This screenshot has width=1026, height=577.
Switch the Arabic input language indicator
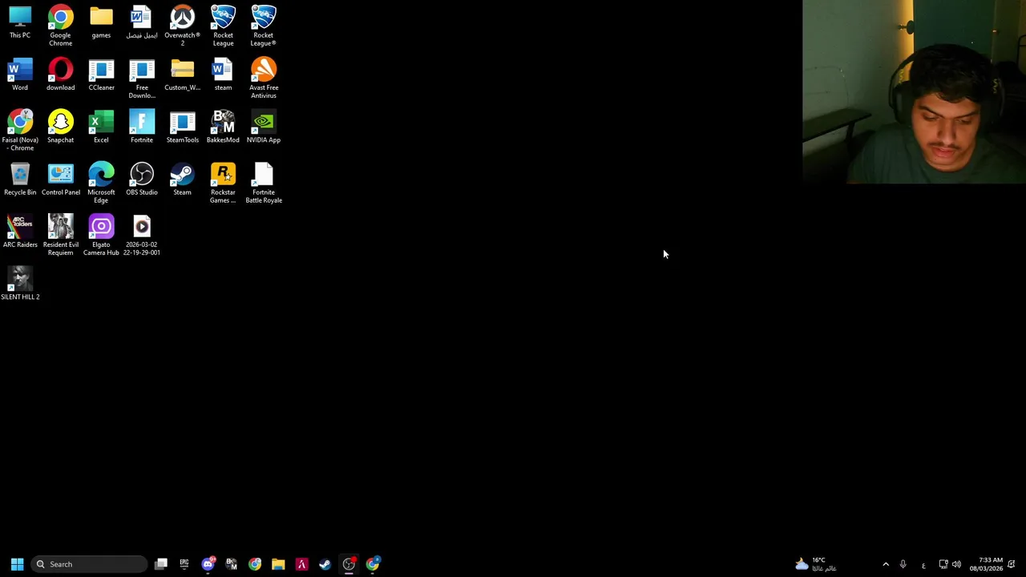(x=923, y=564)
